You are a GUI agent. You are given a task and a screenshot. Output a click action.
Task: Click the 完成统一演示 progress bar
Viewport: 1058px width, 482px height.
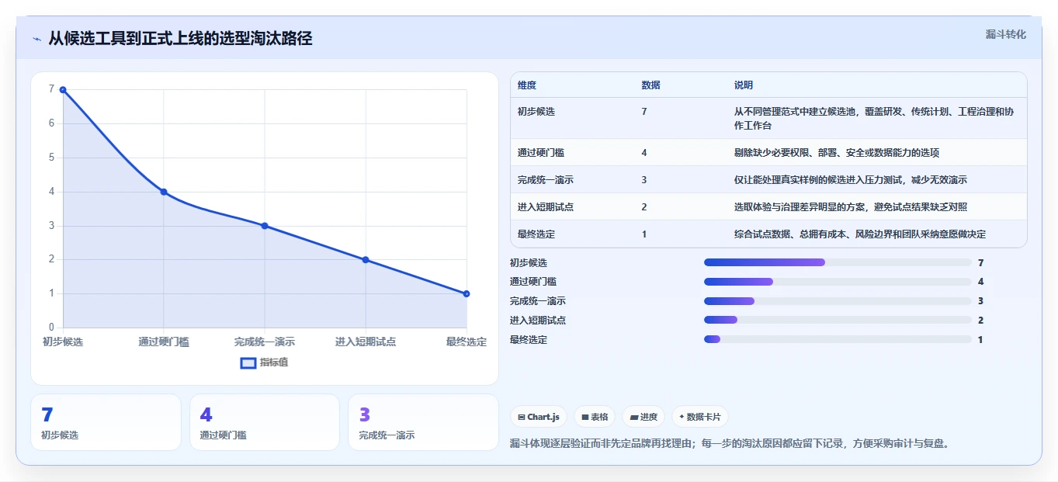[x=838, y=301]
